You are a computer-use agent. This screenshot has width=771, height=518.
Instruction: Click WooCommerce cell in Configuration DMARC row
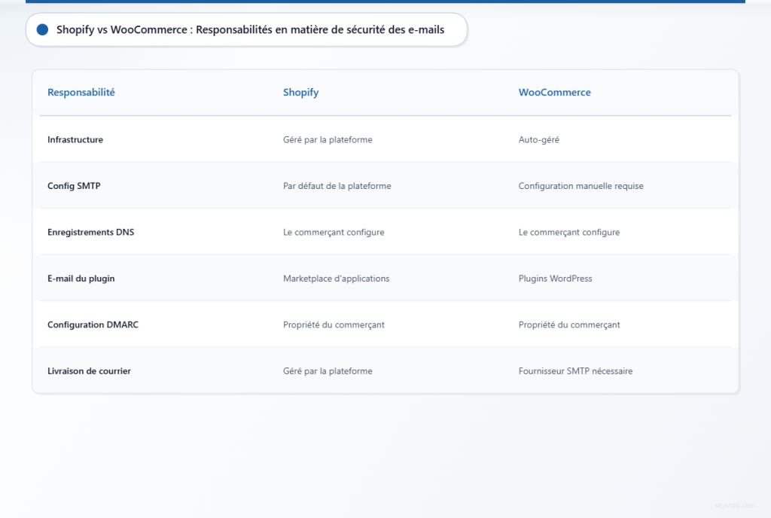tap(569, 325)
